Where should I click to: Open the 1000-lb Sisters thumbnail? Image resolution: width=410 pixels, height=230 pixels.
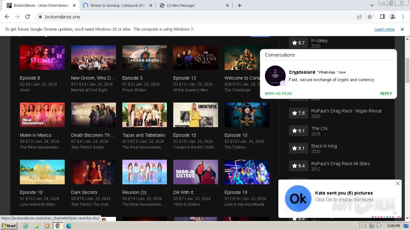[196, 172]
